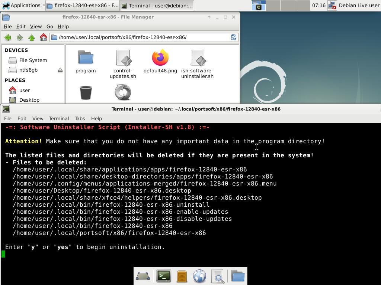Viewport: 381px width, 285px height.
Task: Open Go menu in File Manager
Action: (x=50, y=26)
